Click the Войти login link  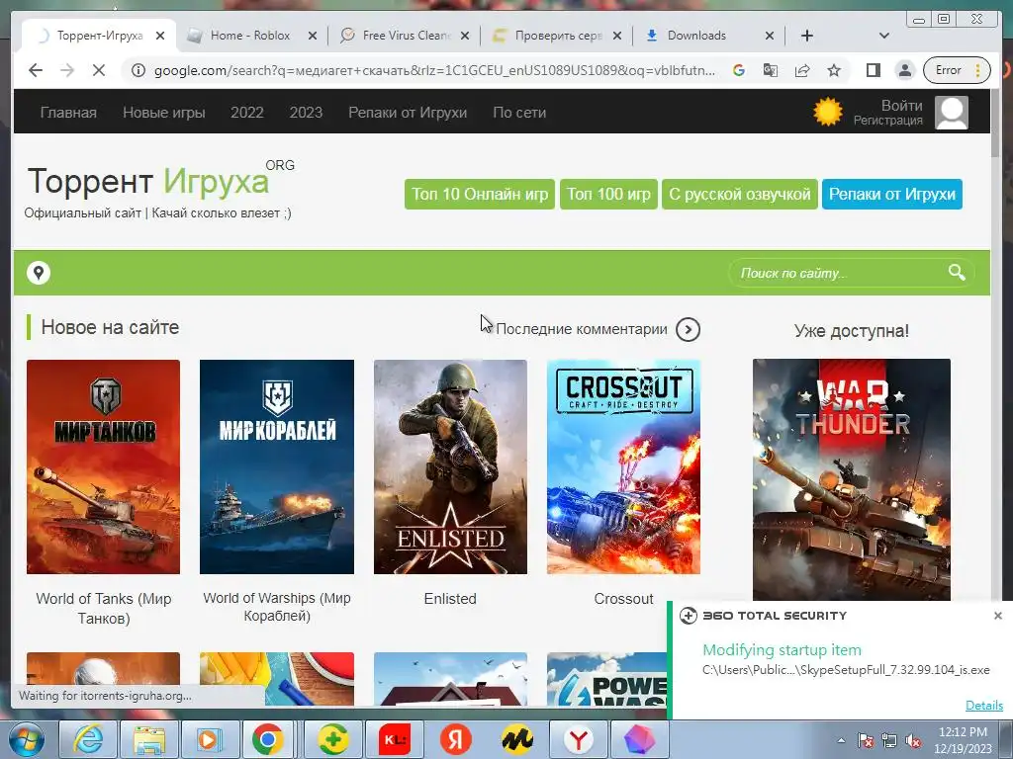[x=902, y=105]
